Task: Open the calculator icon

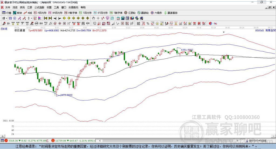Action: (x=123, y=18)
